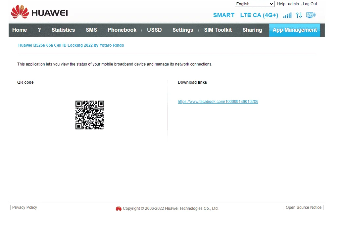Open the English language dropdown

pos(255,4)
